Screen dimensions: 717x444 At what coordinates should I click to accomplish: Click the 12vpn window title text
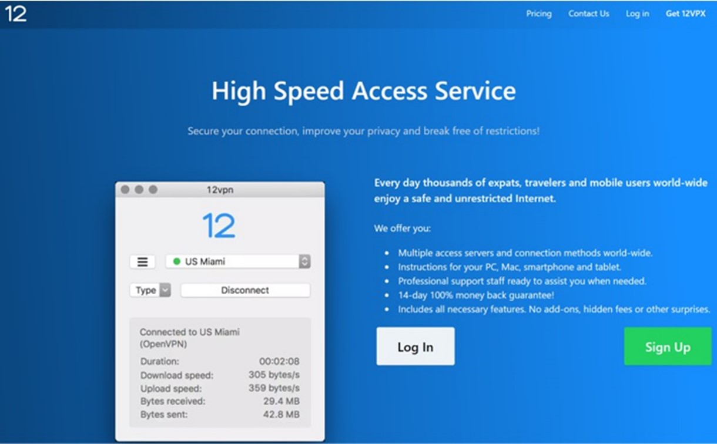pyautogui.click(x=220, y=190)
